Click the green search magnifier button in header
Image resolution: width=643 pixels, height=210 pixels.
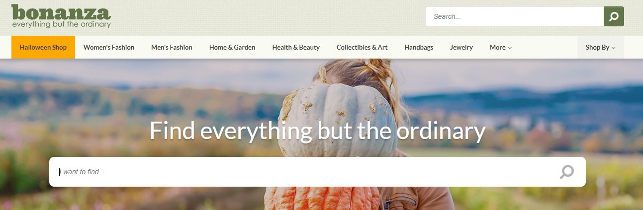click(x=614, y=16)
